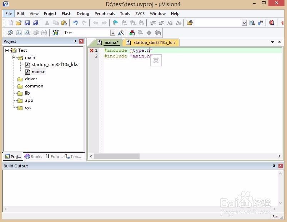Open SVCS menu

pos(140,14)
